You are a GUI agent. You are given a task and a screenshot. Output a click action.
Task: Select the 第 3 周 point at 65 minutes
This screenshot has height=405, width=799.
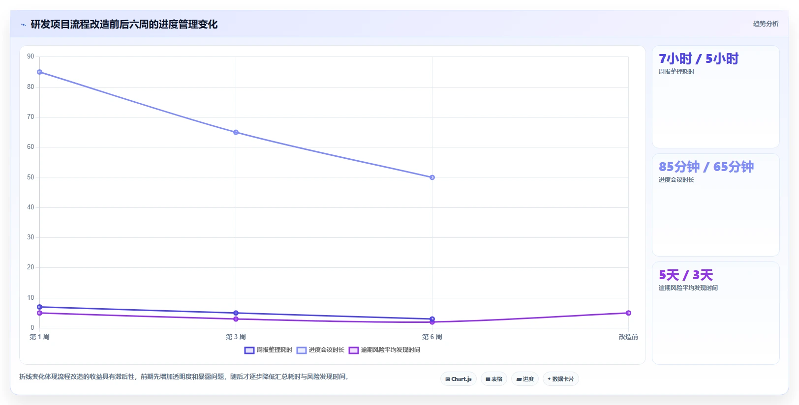click(236, 132)
